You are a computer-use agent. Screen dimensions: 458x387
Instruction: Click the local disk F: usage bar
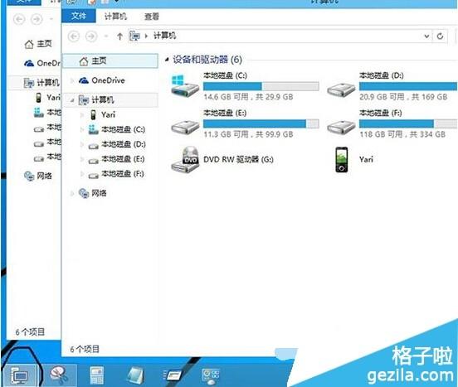[x=408, y=123]
